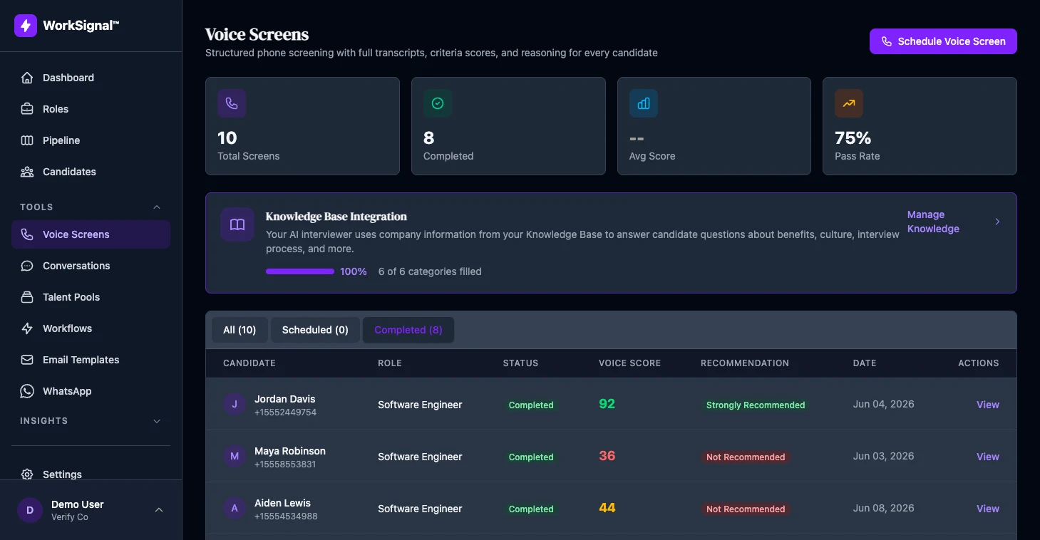Go to the Pipeline page
Screen dimensions: 1040x540
pyautogui.click(x=91, y=140)
